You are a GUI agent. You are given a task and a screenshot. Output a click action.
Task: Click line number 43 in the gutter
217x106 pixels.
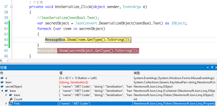[x=6, y=40]
